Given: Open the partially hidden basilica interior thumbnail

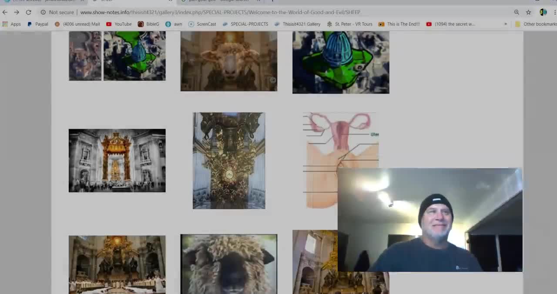Looking at the screenshot, I should tap(315, 262).
